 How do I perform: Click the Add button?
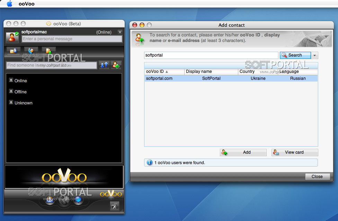pyautogui.click(x=243, y=152)
